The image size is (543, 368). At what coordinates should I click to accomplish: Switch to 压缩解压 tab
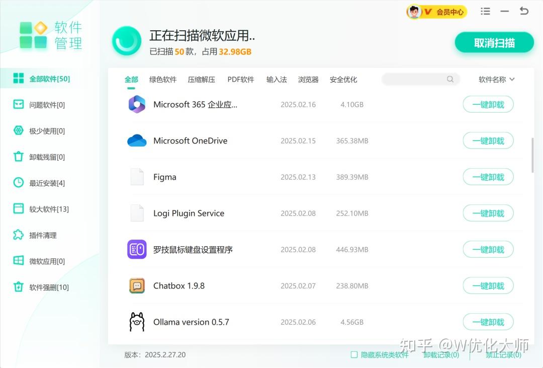click(201, 80)
